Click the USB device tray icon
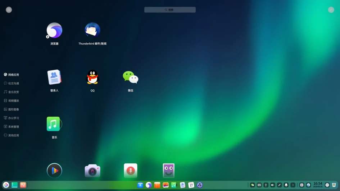The image size is (340, 191). point(266,185)
